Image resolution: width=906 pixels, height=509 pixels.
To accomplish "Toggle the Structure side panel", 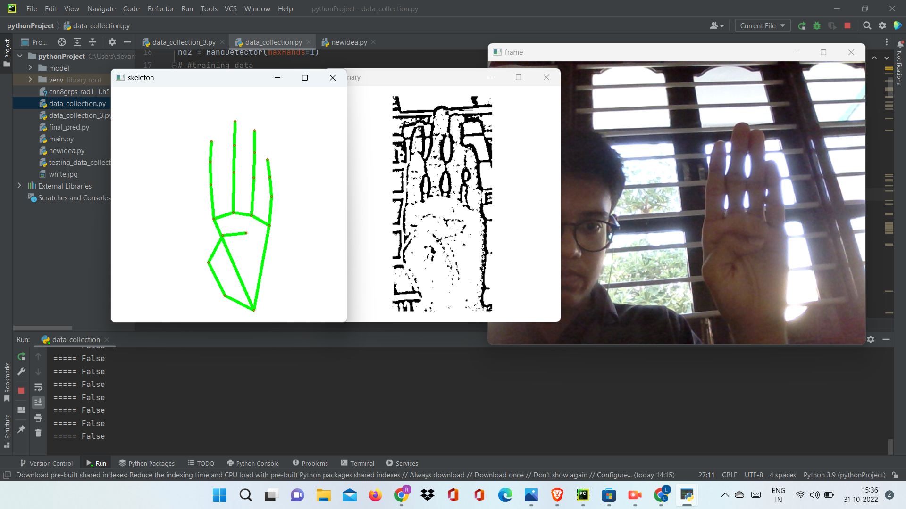I will 7,431.
